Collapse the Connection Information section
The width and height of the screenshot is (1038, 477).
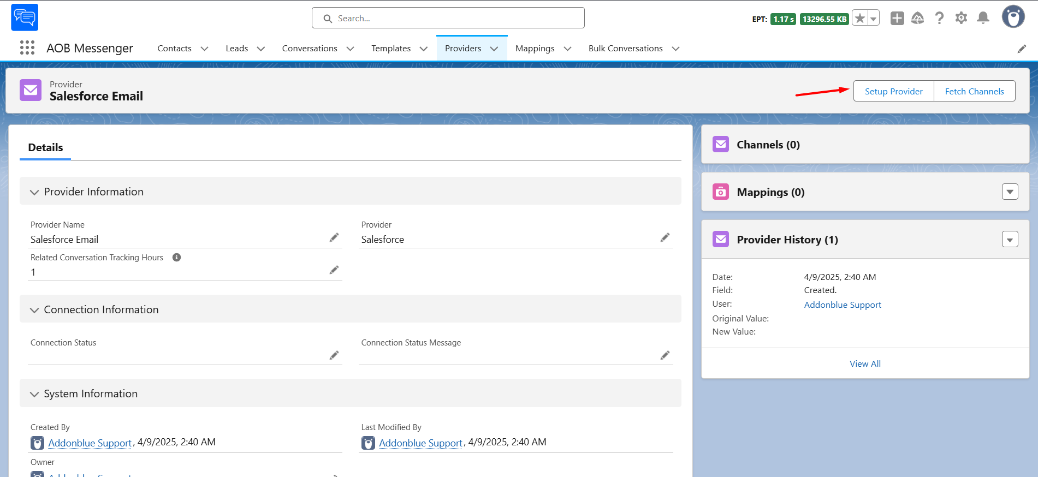34,310
